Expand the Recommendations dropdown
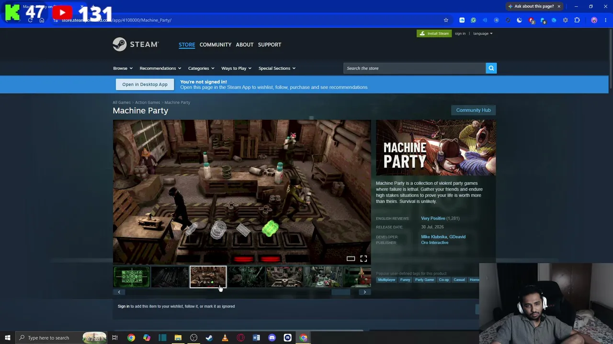 tap(160, 68)
